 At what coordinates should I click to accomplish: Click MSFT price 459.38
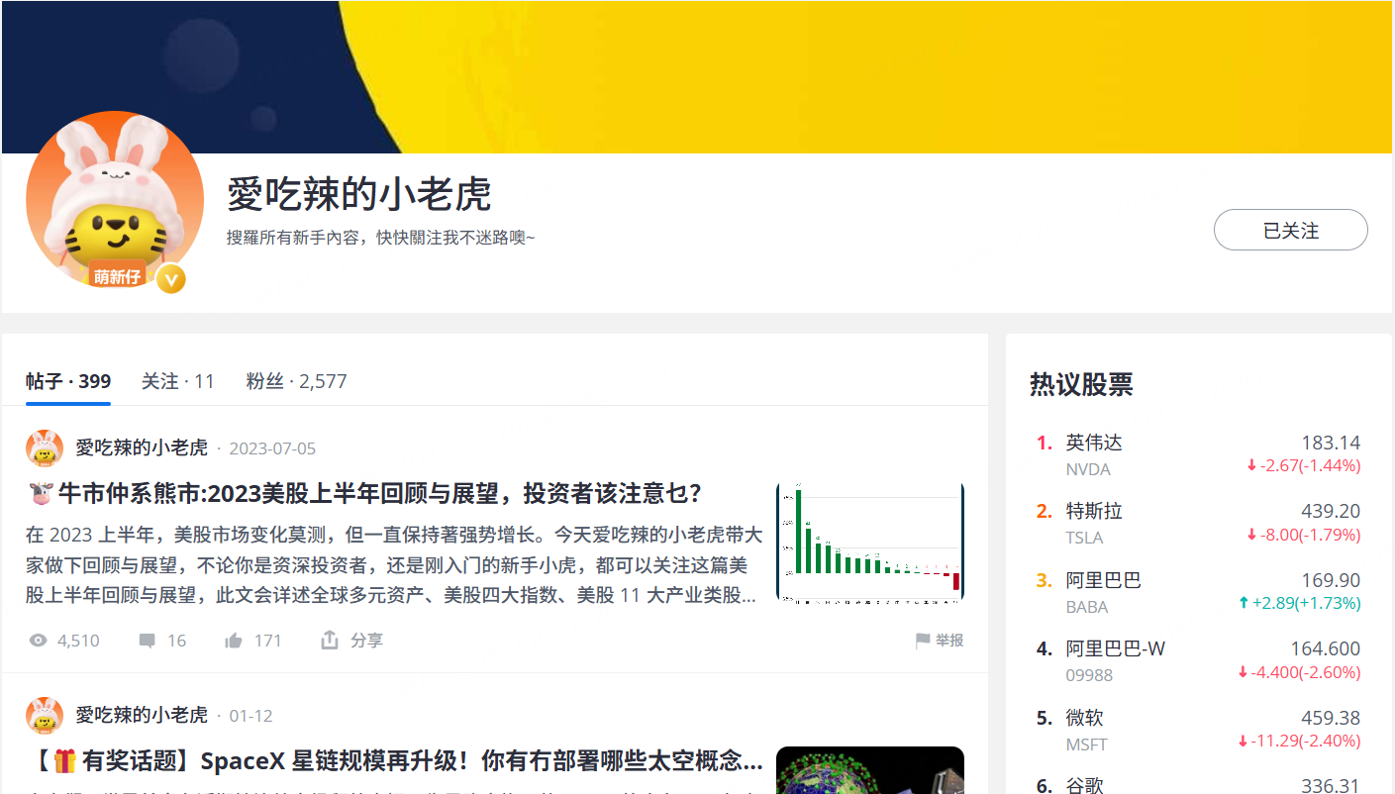click(1331, 718)
